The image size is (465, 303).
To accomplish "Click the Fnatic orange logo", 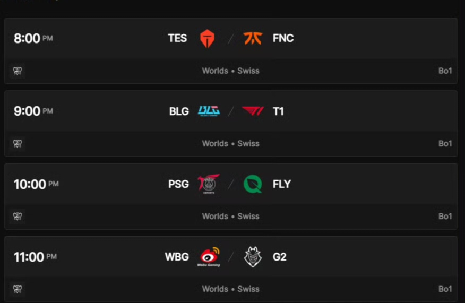I will (x=253, y=38).
